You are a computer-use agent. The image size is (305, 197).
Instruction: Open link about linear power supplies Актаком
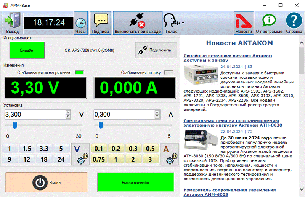[x=228, y=58]
